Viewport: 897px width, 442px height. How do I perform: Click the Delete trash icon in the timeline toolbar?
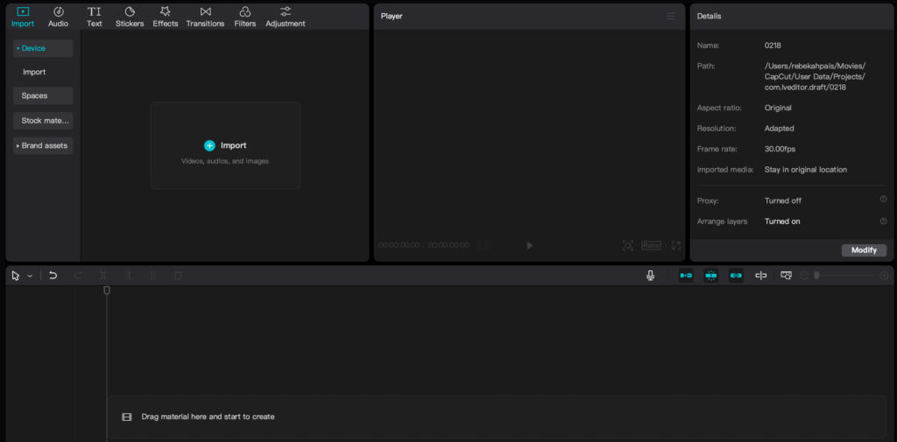[178, 276]
